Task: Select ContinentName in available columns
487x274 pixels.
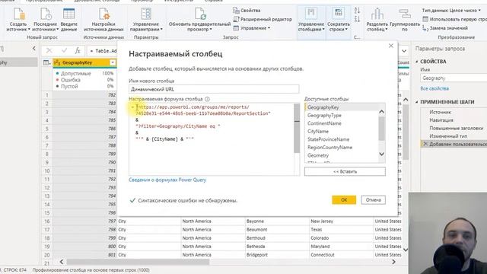Action: [324, 123]
